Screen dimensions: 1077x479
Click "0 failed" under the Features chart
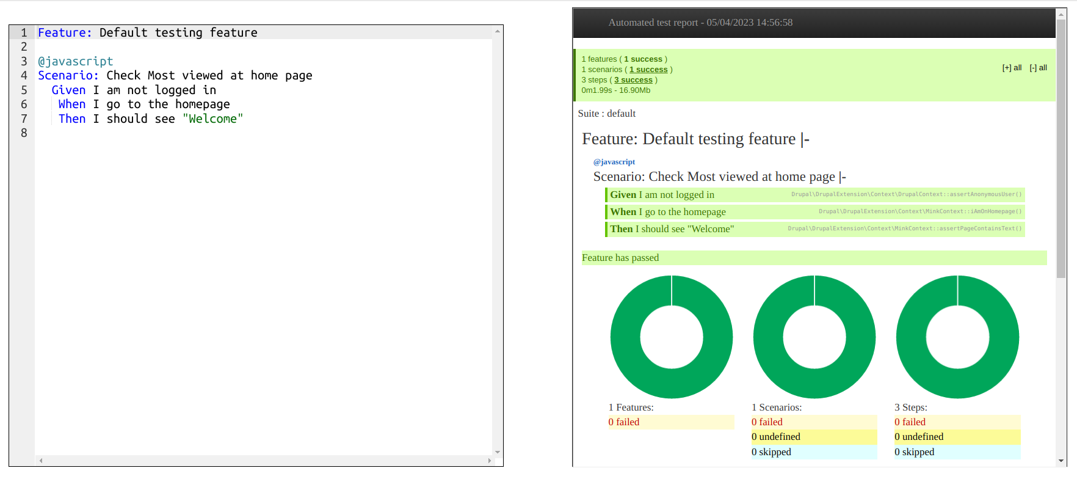(x=671, y=422)
